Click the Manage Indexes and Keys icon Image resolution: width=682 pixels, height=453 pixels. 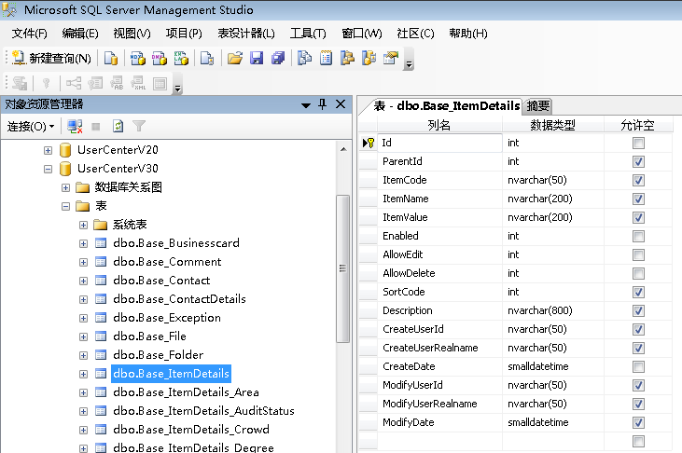pyautogui.click(x=95, y=83)
